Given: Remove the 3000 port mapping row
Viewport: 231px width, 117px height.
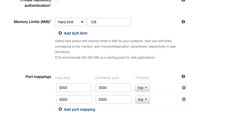Looking at the screenshot, I should pyautogui.click(x=184, y=88).
